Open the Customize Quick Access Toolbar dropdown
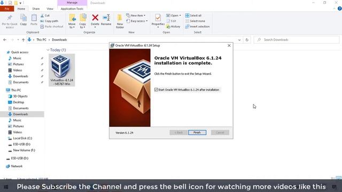 point(20,3)
